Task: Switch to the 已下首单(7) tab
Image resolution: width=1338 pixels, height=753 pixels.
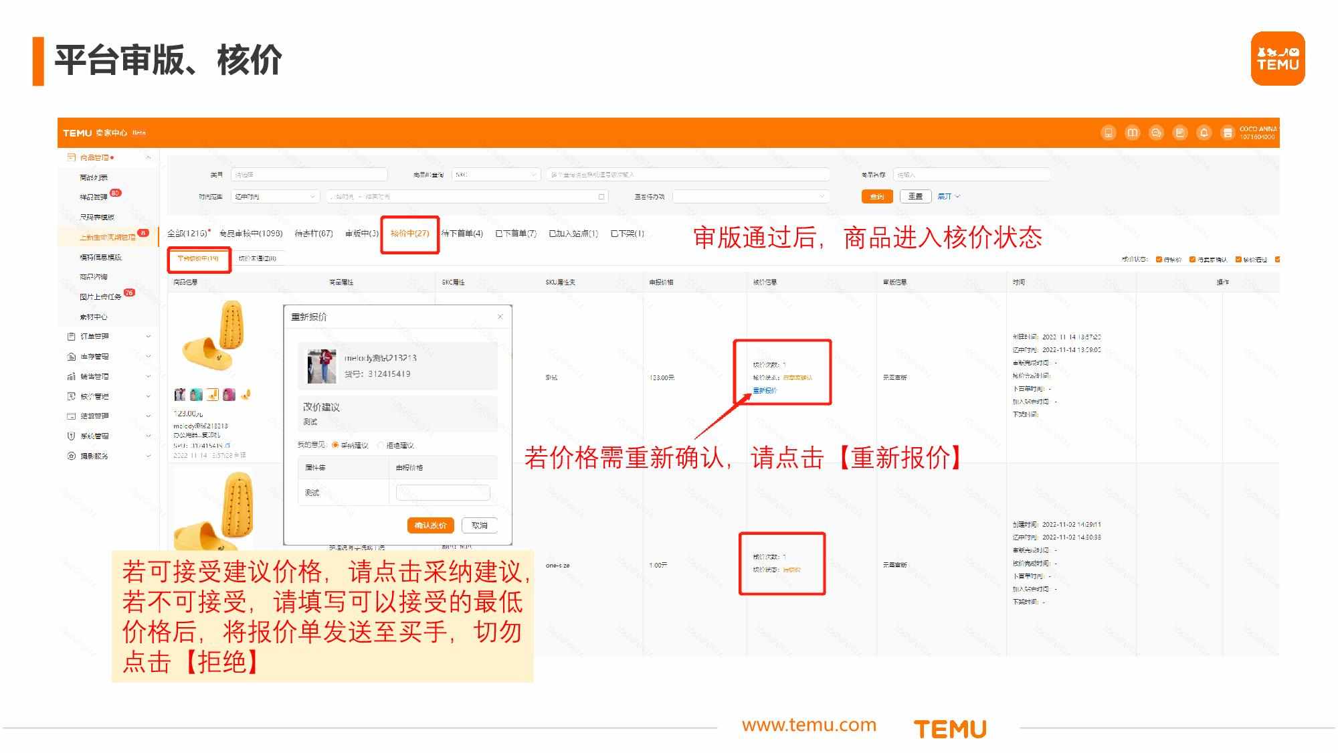Action: pyautogui.click(x=516, y=233)
